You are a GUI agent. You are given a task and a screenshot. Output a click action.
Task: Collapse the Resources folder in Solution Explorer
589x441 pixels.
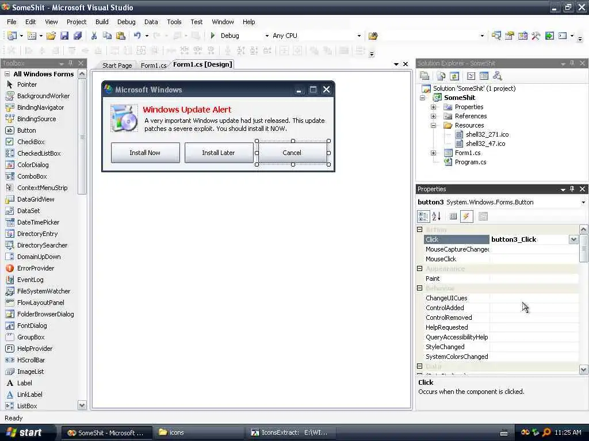point(434,126)
